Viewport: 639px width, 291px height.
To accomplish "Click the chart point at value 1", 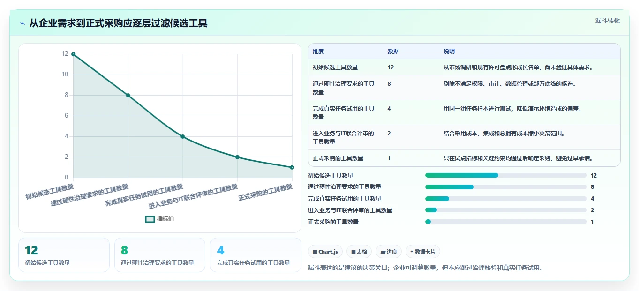I will point(292,167).
